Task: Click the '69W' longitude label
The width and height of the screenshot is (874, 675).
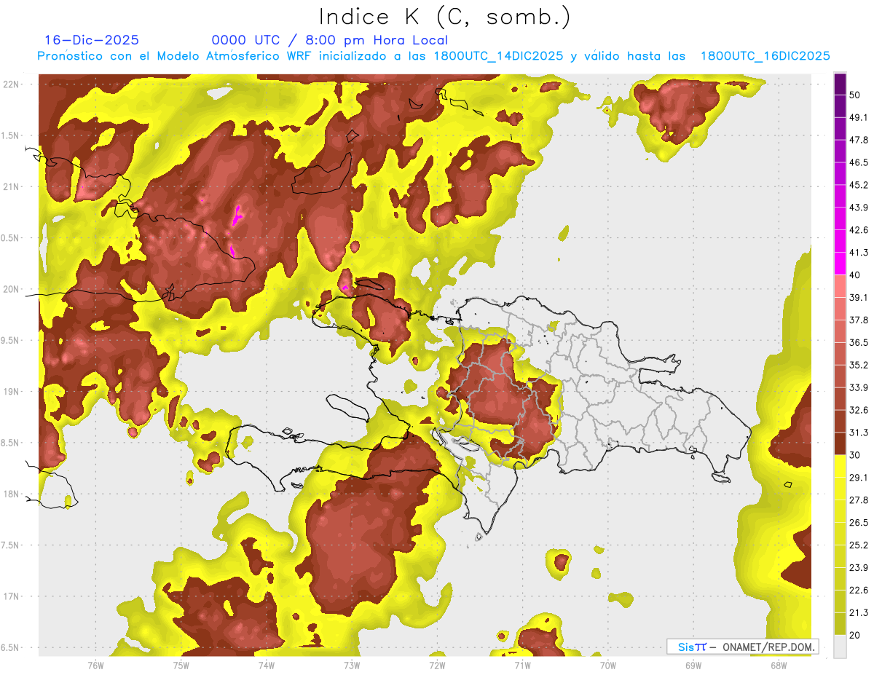Action: click(x=693, y=665)
